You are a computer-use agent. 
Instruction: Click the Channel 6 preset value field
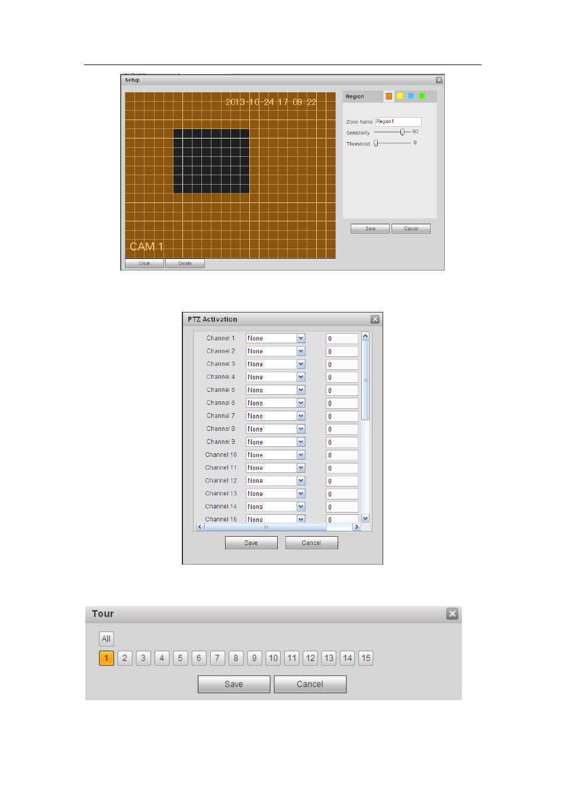pyautogui.click(x=342, y=403)
